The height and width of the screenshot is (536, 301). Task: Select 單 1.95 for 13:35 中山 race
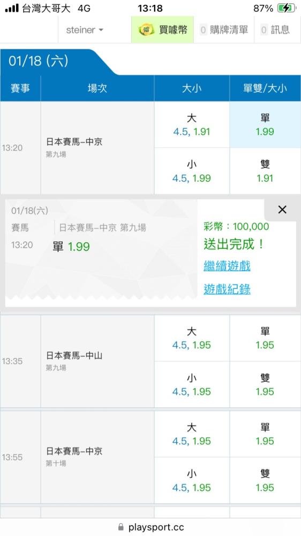point(265,338)
